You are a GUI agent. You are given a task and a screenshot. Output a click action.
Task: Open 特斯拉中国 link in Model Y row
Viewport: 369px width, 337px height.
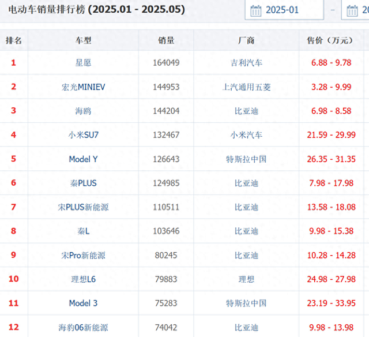tap(246, 159)
